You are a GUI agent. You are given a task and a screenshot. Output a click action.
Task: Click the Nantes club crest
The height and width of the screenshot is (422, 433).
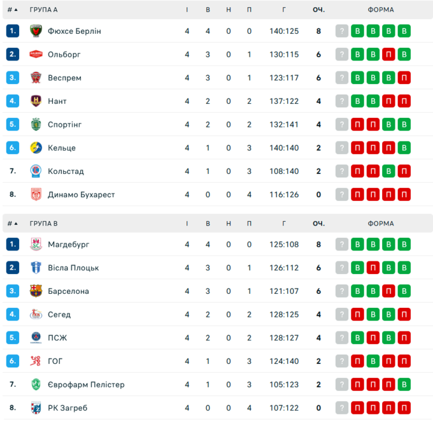pos(36,101)
